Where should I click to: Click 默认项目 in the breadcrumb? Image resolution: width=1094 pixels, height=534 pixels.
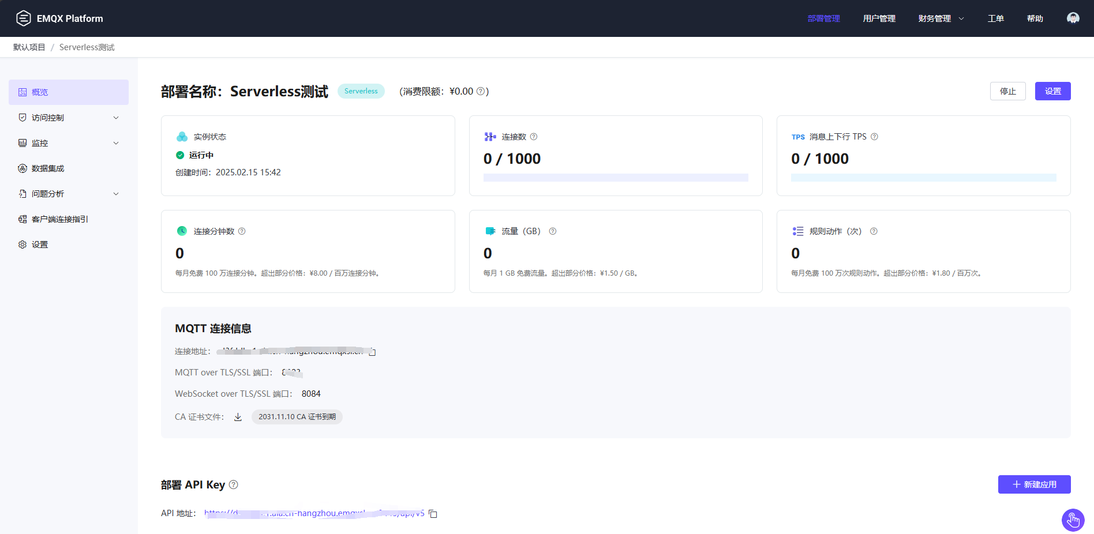click(x=29, y=47)
